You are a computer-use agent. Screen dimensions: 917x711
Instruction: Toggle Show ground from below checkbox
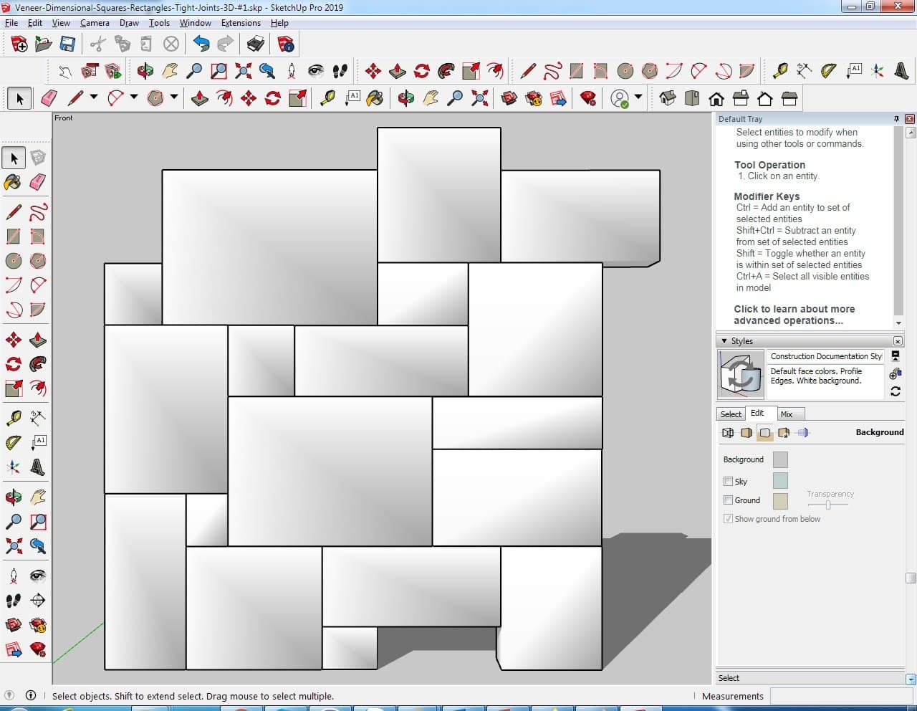pyautogui.click(x=728, y=519)
